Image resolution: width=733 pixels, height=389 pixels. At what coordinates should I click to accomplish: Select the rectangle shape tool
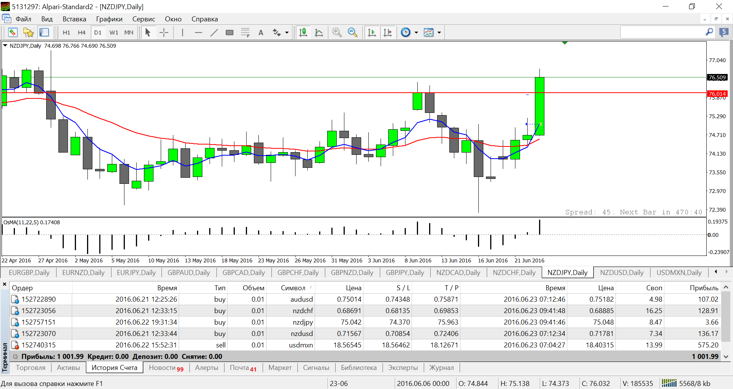229,32
